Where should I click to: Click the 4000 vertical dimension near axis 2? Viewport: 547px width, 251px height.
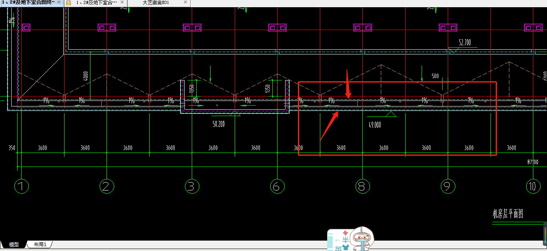[86, 77]
